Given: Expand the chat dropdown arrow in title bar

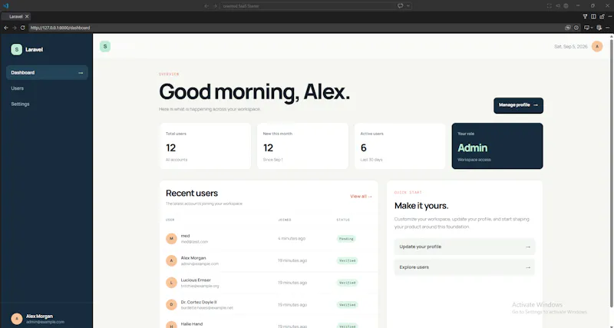Looking at the screenshot, I should click(x=408, y=6).
